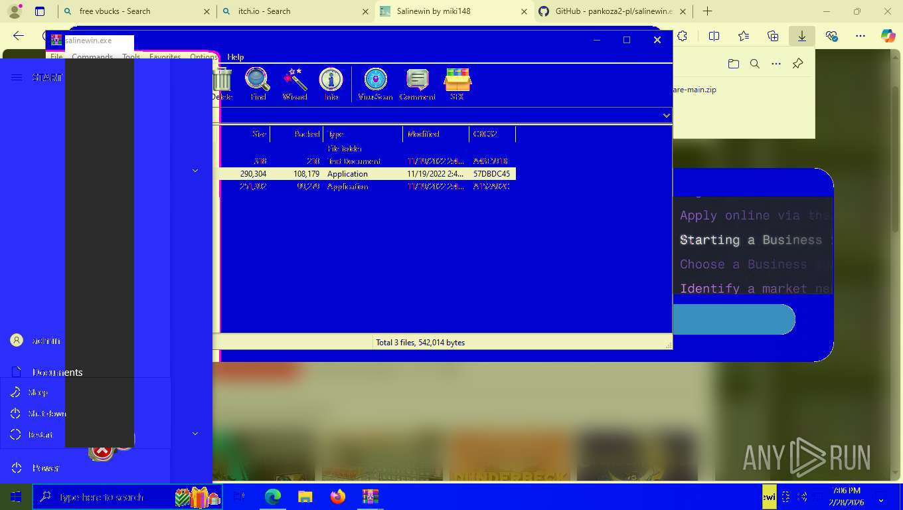Click Task View taskbar icon
The image size is (903, 510).
tap(240, 497)
